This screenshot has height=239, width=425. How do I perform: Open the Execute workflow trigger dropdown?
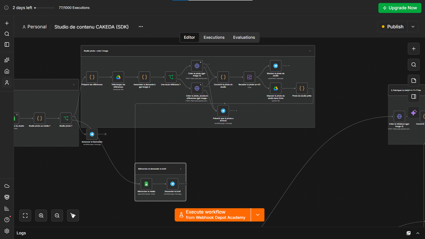point(258,215)
